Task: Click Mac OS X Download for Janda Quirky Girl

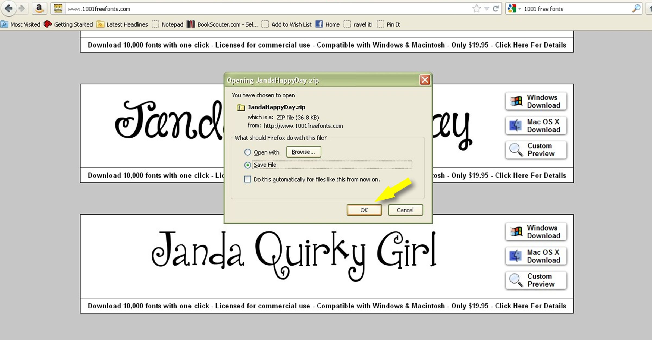Action: 536,256
